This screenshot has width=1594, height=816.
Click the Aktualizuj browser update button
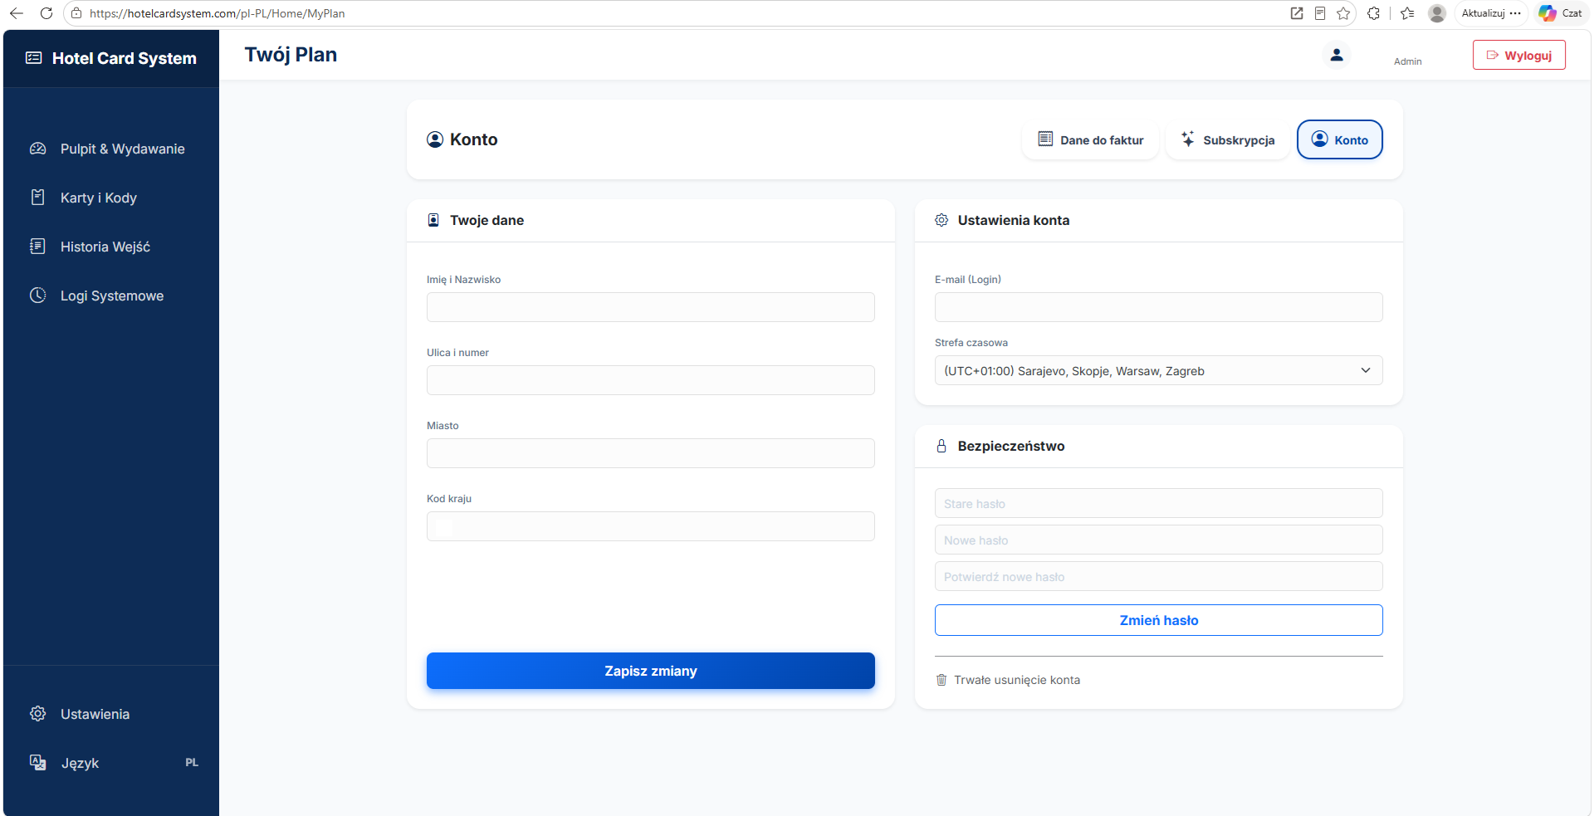[x=1491, y=13]
